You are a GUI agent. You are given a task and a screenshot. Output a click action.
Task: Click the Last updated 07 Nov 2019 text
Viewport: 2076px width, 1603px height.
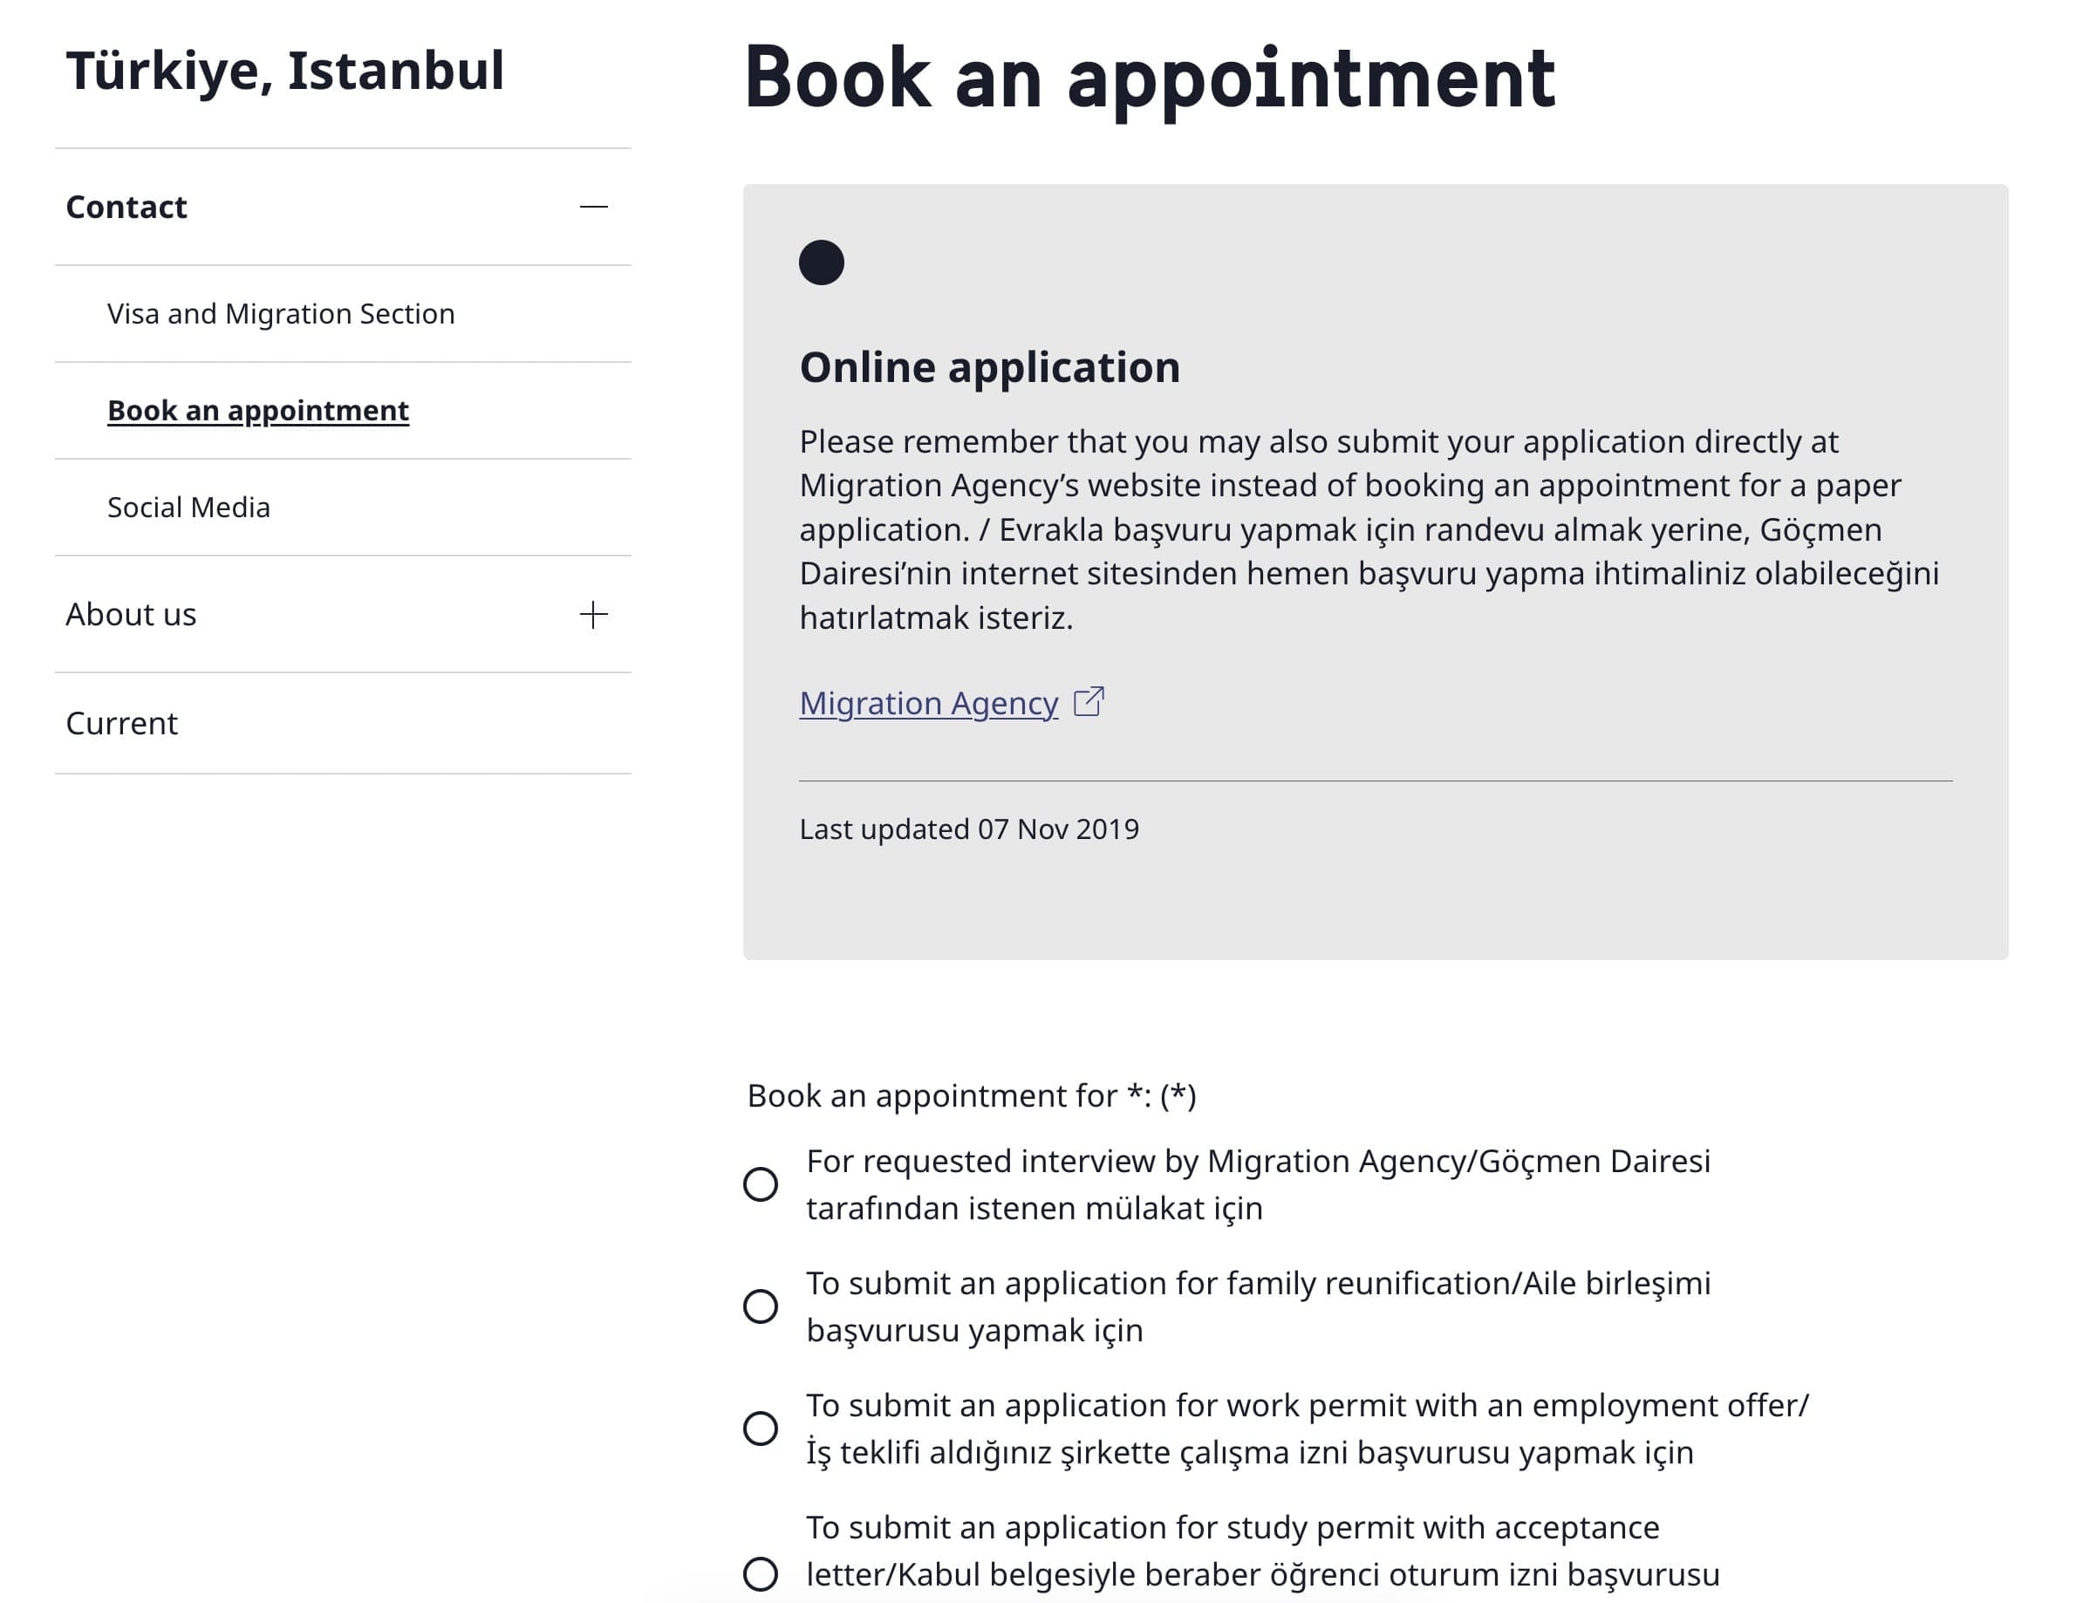968,829
